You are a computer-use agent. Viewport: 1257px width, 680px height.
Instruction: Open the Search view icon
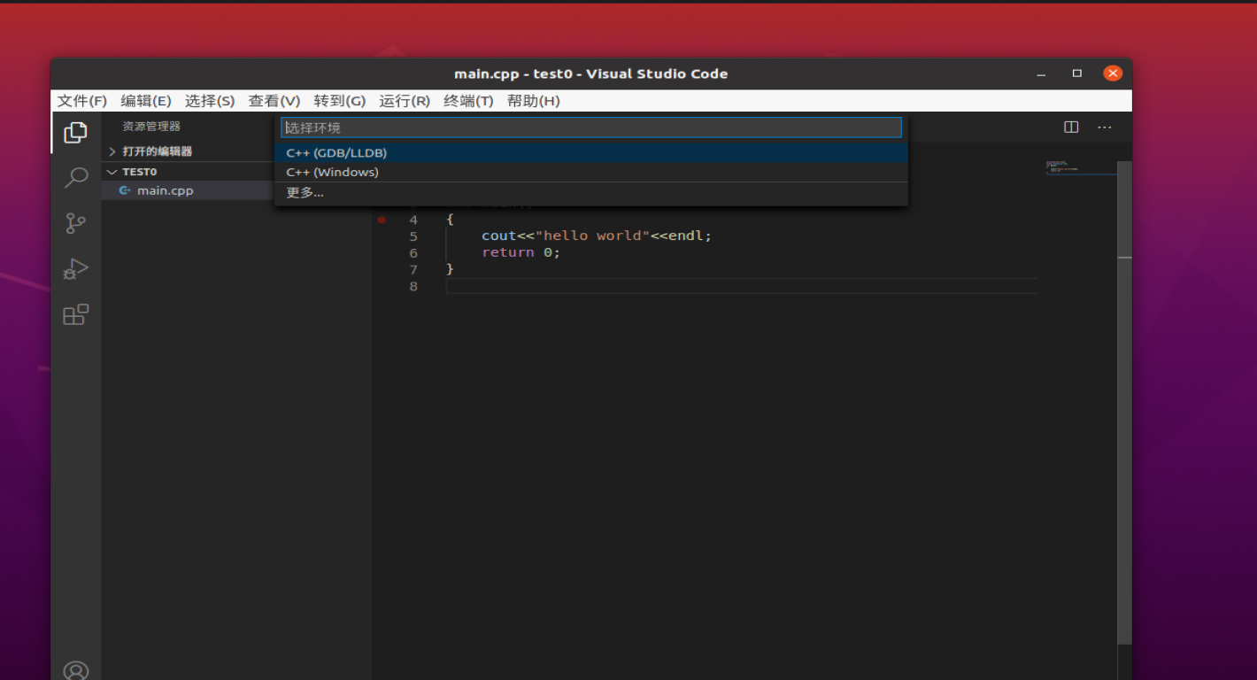[76, 178]
